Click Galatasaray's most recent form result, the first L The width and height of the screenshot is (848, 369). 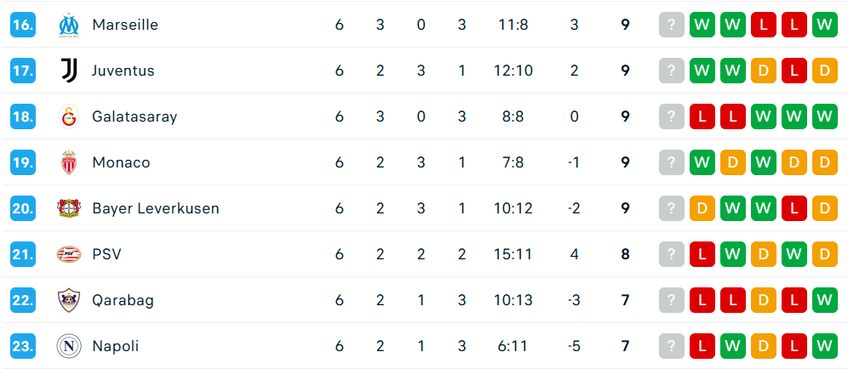[702, 116]
